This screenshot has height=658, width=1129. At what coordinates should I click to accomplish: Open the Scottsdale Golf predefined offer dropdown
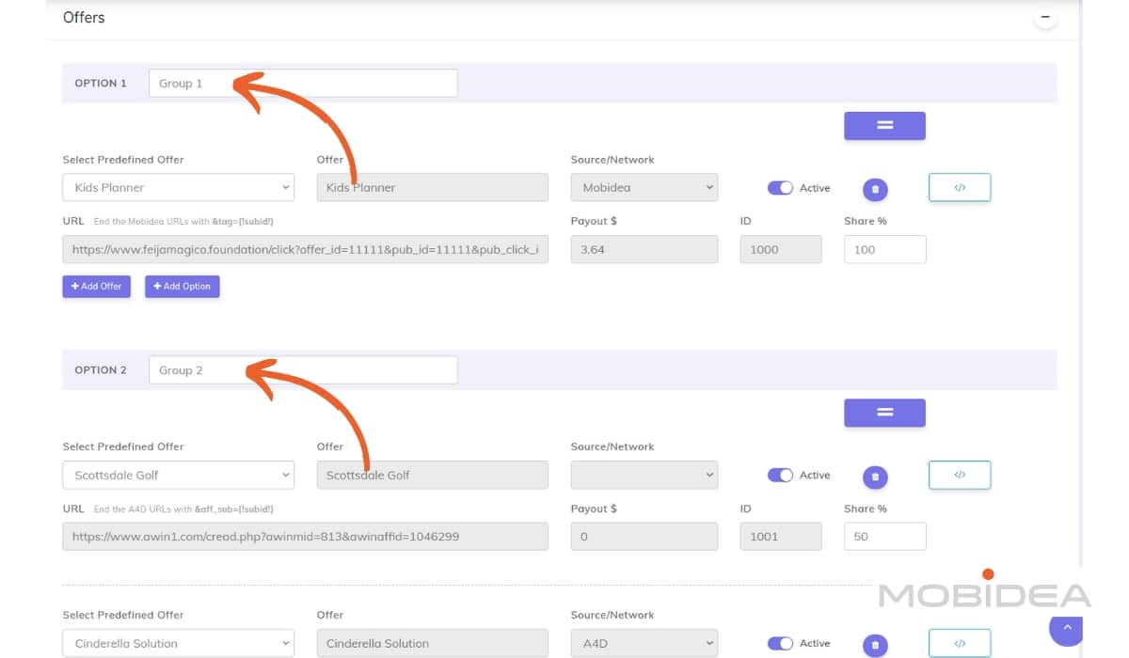coord(179,475)
